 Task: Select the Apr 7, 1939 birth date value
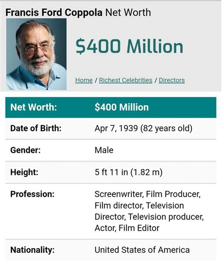(143, 128)
